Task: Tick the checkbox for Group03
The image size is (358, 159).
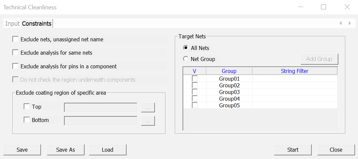Action: tap(194, 92)
